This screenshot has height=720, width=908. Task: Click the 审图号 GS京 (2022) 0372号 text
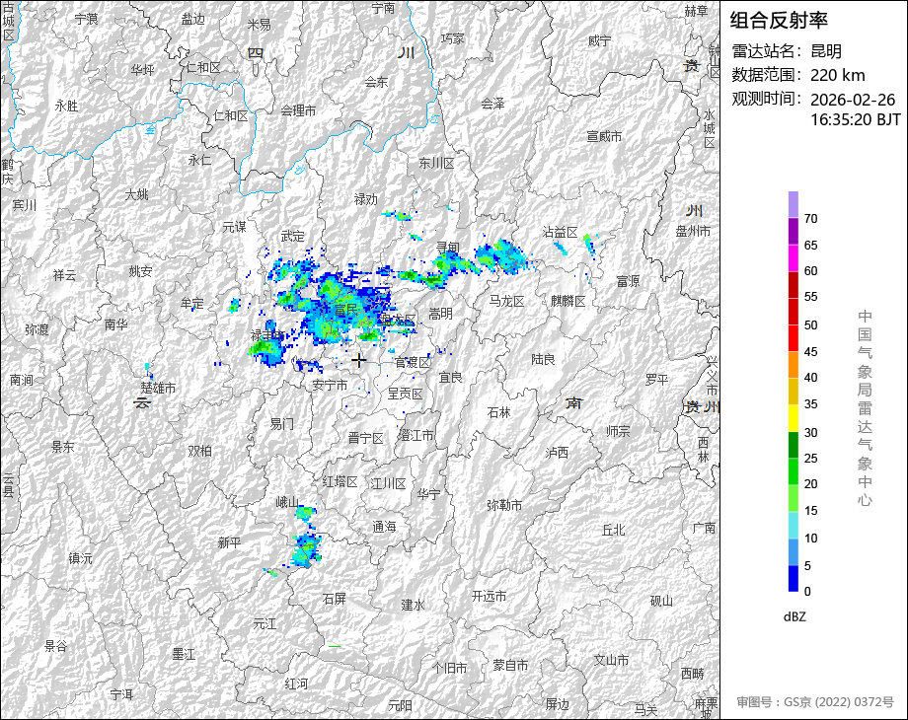pyautogui.click(x=815, y=702)
